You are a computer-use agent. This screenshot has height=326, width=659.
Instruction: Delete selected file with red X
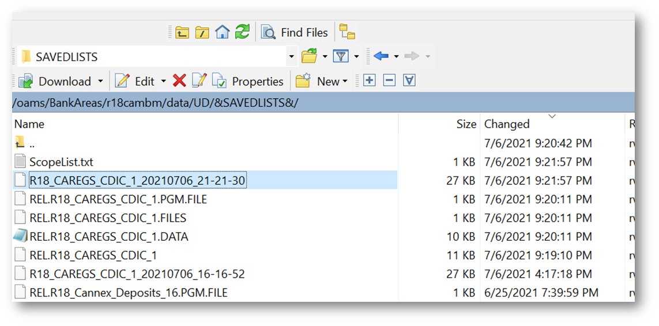pos(179,81)
